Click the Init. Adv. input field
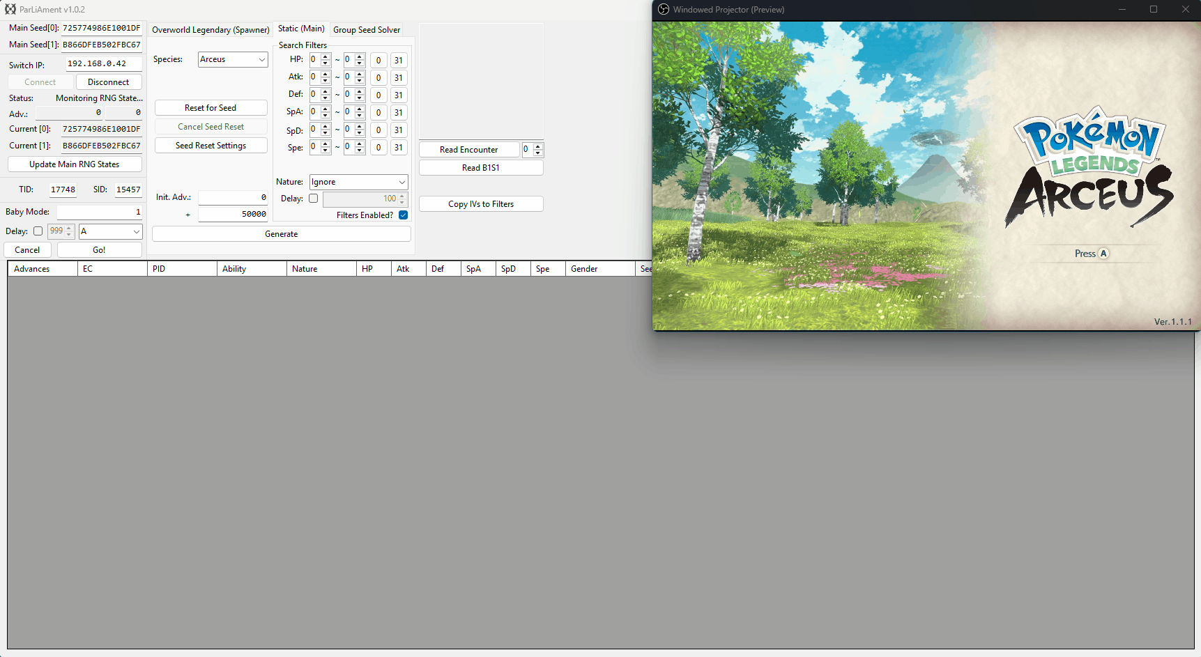The width and height of the screenshot is (1201, 657). (233, 198)
